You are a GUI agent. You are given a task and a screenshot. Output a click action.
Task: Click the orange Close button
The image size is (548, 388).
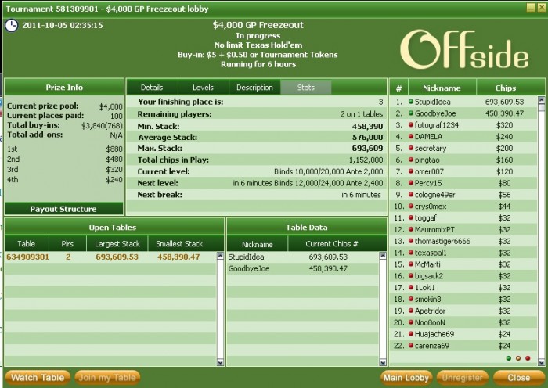point(518,378)
